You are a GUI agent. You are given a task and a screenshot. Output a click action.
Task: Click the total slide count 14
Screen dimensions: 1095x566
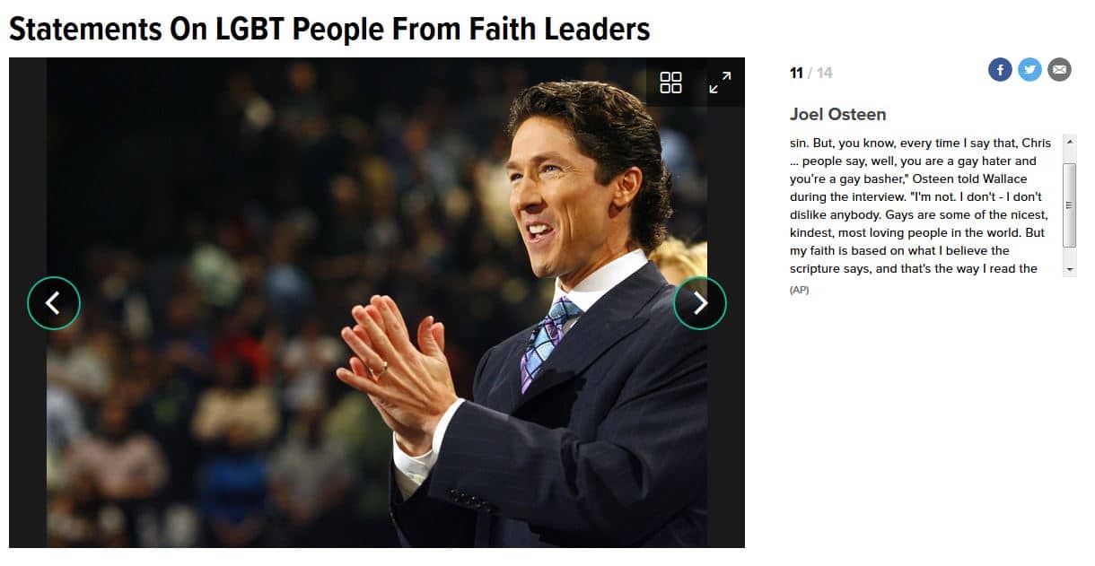click(824, 73)
